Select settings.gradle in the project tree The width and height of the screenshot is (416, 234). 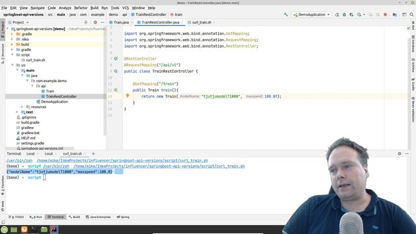(32, 143)
